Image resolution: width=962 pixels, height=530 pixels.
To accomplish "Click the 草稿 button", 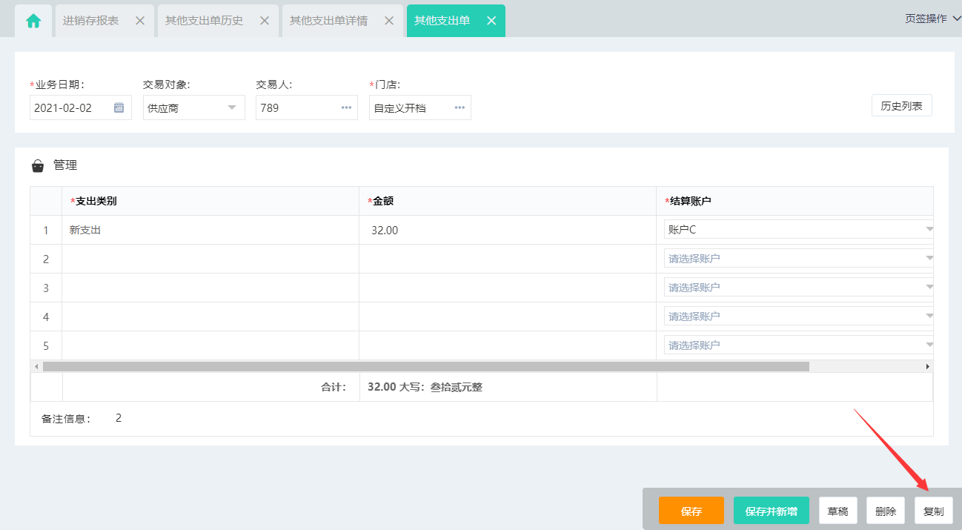I will (x=838, y=511).
